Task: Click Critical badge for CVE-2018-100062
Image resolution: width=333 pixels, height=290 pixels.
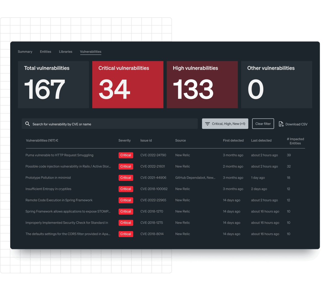Action: click(126, 189)
